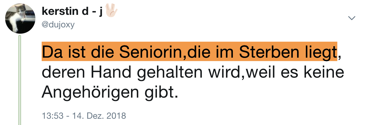Visit the @dujoxy handle link
This screenshot has width=367, height=125.
58,25
